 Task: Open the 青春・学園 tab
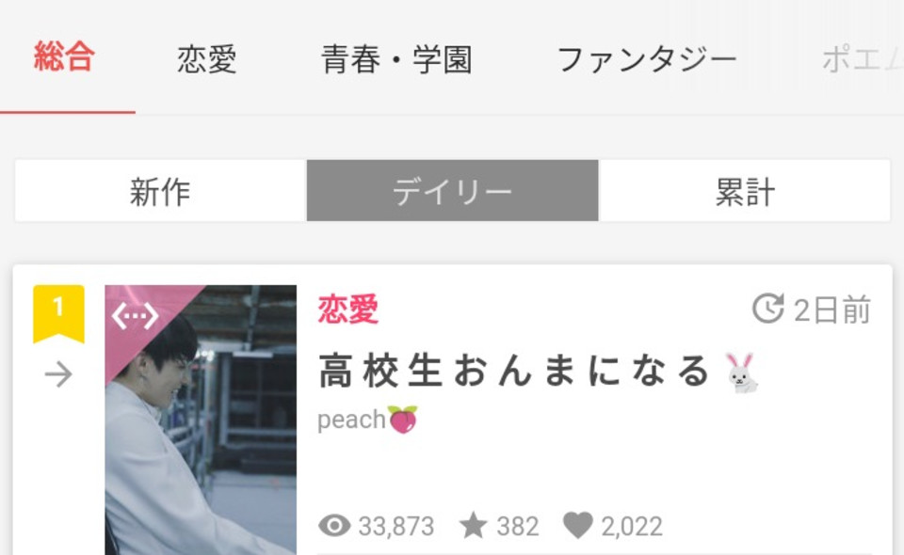tap(396, 59)
